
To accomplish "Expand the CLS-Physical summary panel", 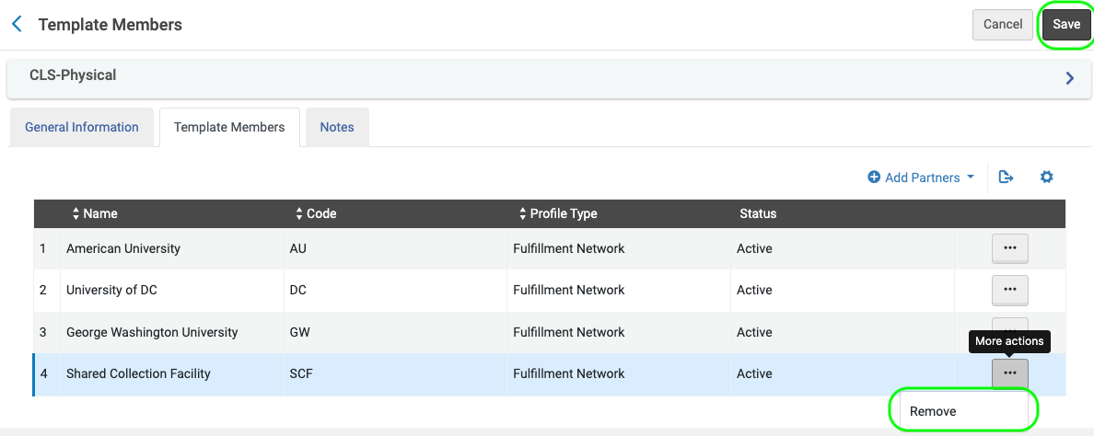I will (1069, 79).
